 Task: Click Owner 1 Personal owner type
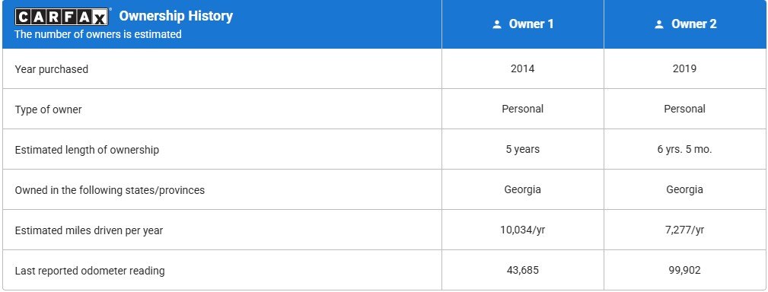523,109
